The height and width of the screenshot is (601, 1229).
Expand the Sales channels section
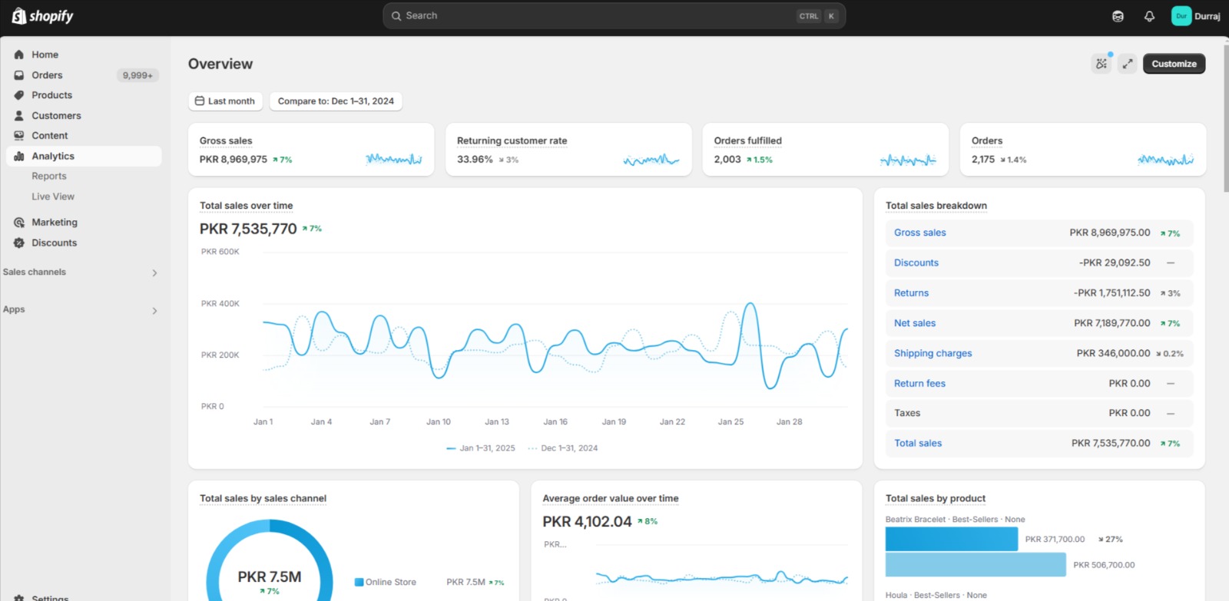click(x=154, y=272)
